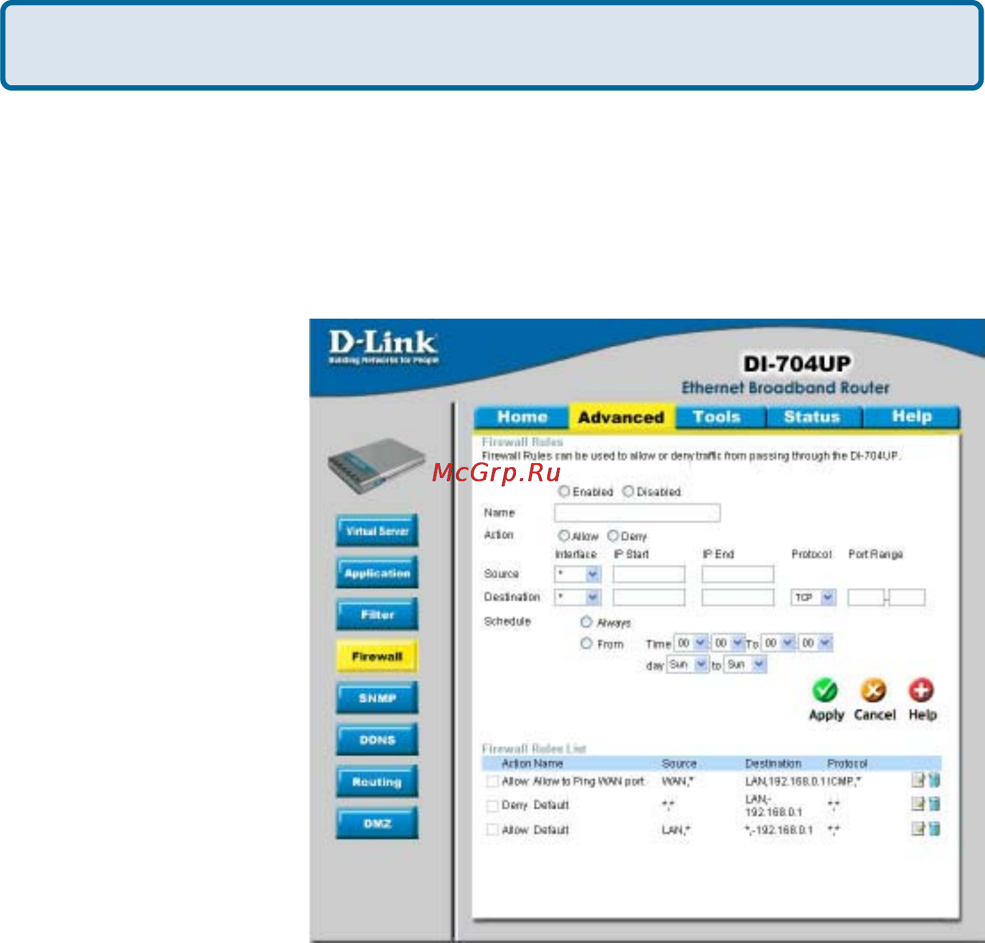Check the Allow Default LAN rule checkbox
The image size is (985, 943).
pos(493,830)
